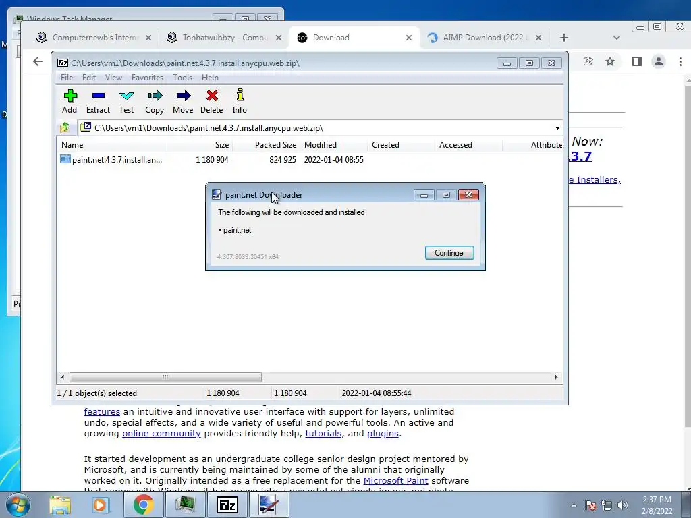Viewport: 691px width, 518px height.
Task: Bookmark this page with the star icon
Action: coord(610,61)
